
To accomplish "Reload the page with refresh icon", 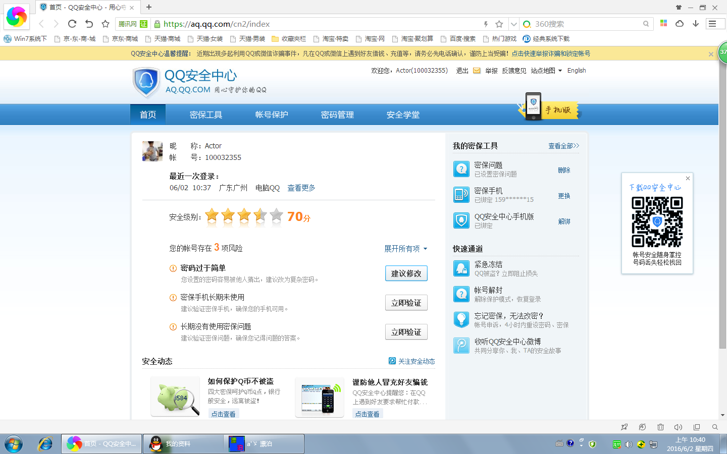I will pyautogui.click(x=72, y=24).
